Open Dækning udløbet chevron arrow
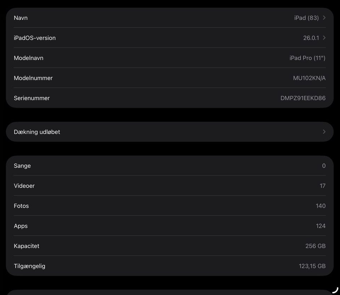Image resolution: width=340 pixels, height=295 pixels. [x=324, y=132]
